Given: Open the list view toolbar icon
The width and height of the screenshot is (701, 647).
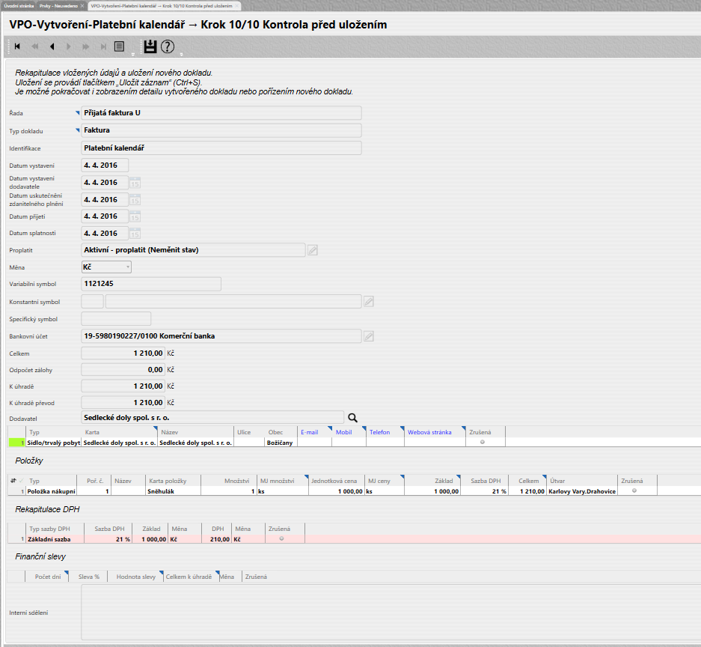Looking at the screenshot, I should coord(118,46).
